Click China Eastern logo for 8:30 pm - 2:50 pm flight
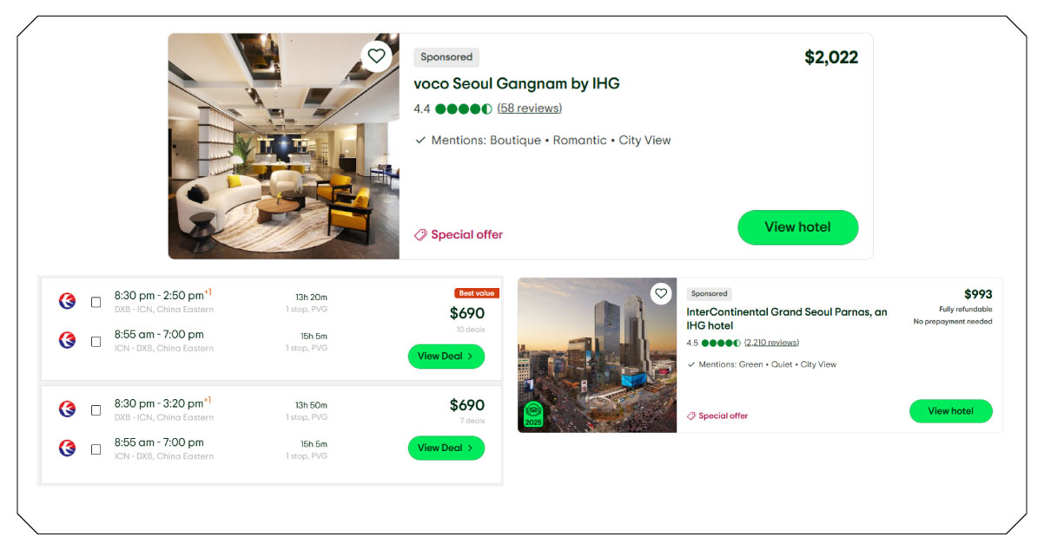This screenshot has height=550, width=1044. pyautogui.click(x=67, y=301)
